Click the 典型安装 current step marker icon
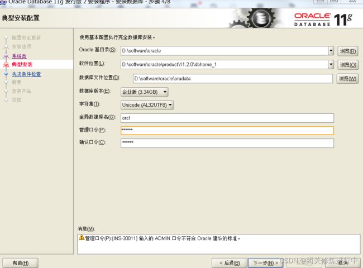This screenshot has height=268, width=363. point(6,65)
